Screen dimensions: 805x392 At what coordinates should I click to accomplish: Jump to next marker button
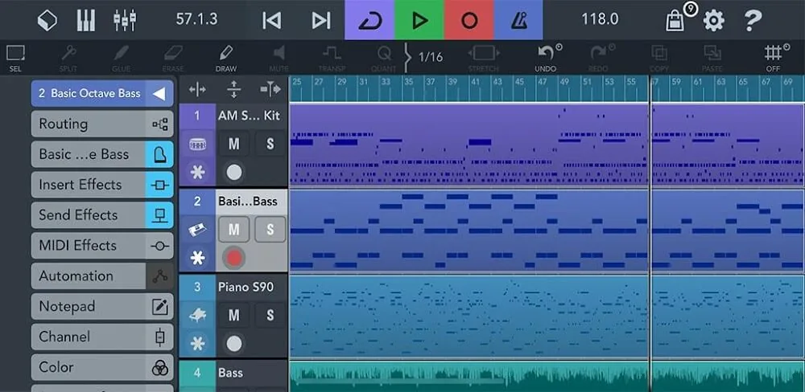point(321,21)
